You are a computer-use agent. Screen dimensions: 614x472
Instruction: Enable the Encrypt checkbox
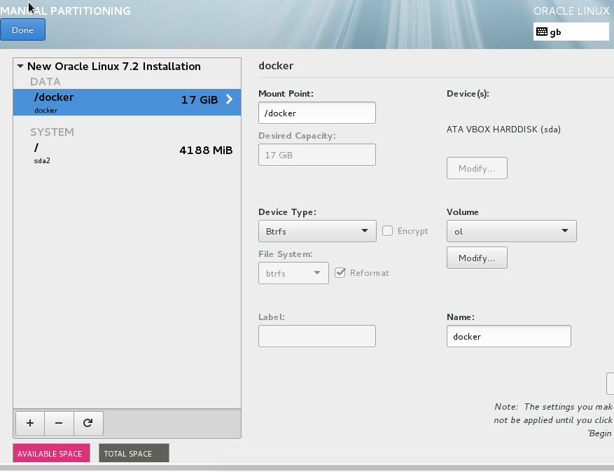(387, 231)
